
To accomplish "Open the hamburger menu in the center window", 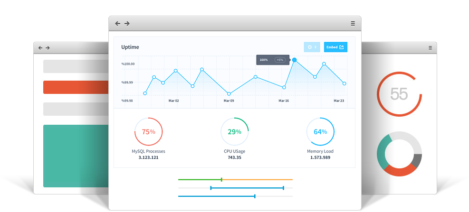I will coord(353,24).
